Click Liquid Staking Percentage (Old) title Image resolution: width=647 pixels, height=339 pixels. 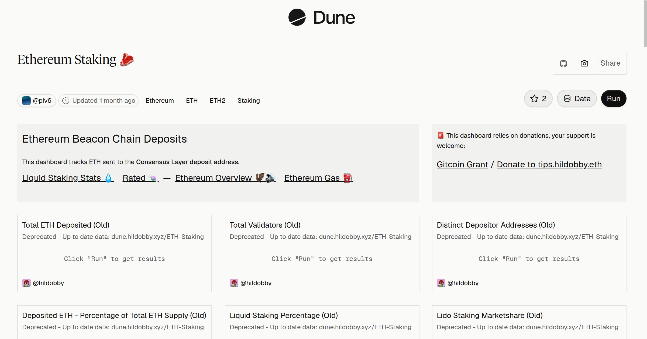(x=284, y=315)
